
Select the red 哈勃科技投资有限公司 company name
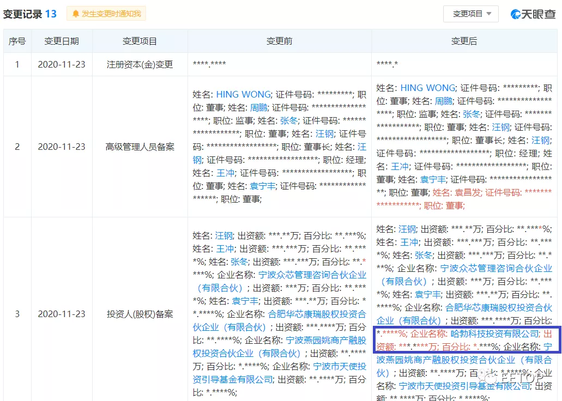[494, 334]
